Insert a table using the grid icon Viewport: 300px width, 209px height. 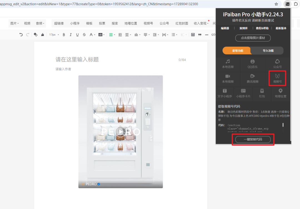click(x=193, y=35)
